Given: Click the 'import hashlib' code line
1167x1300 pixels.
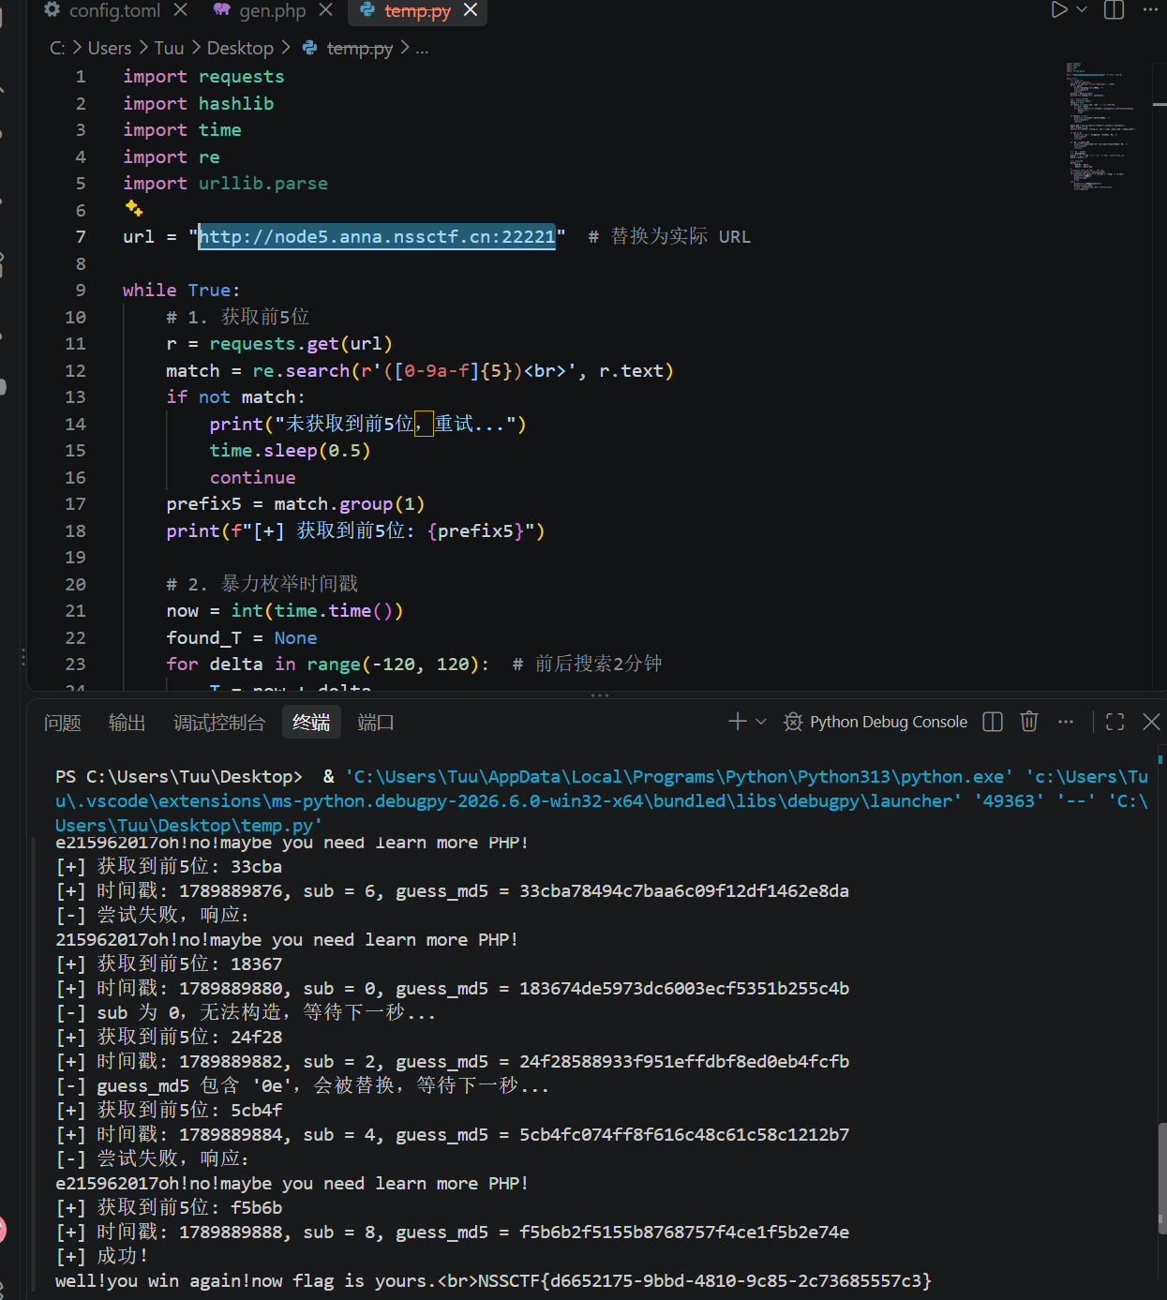Looking at the screenshot, I should pos(199,103).
